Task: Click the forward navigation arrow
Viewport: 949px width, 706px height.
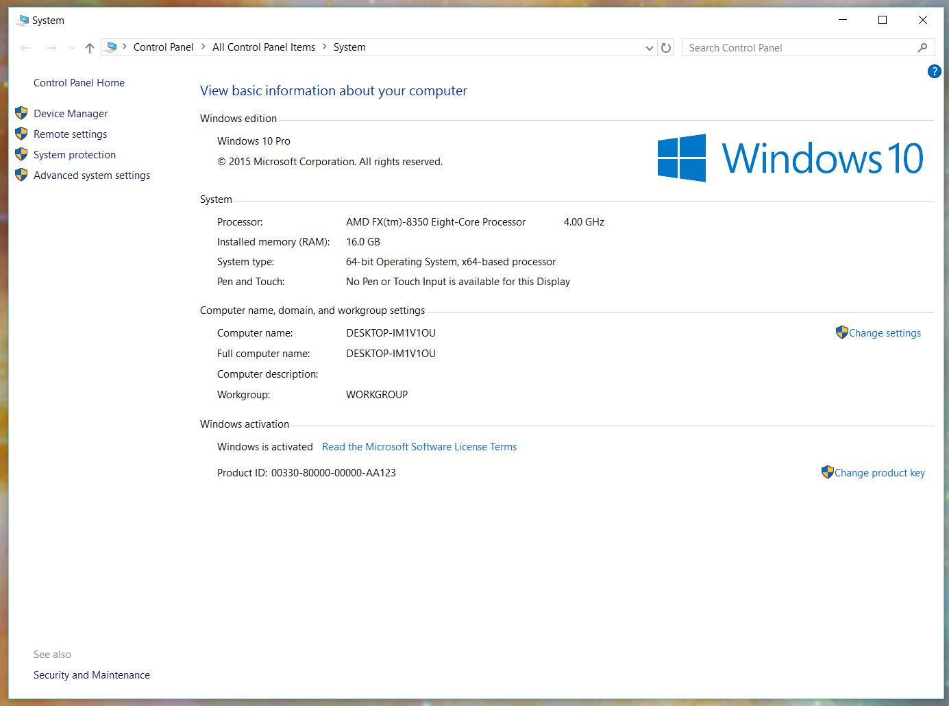Action: [x=51, y=47]
